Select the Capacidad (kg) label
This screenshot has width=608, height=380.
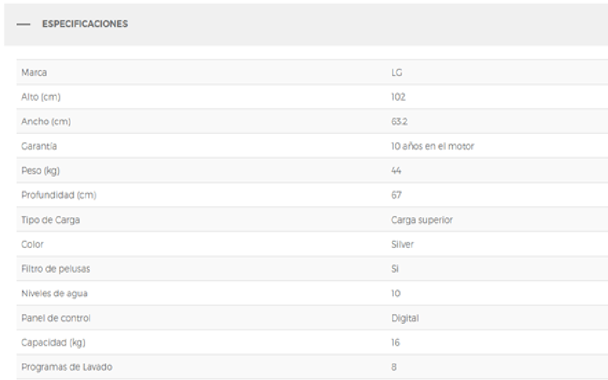[53, 343]
